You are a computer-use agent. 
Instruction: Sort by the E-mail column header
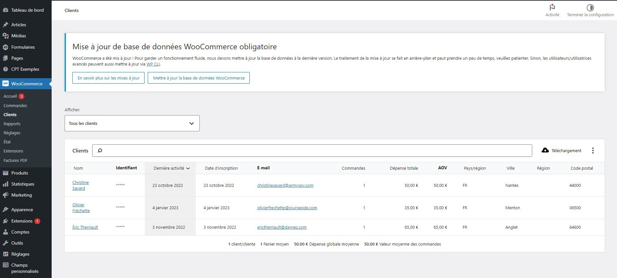click(x=263, y=168)
